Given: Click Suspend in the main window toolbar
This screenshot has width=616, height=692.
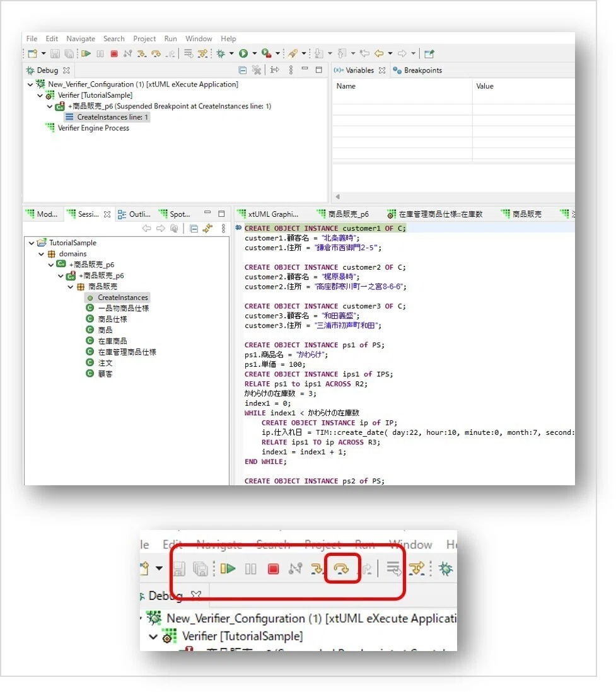Looking at the screenshot, I should [x=100, y=54].
